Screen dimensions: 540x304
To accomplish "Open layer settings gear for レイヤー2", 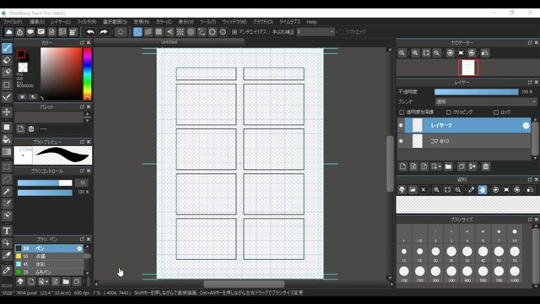I will tap(526, 126).
